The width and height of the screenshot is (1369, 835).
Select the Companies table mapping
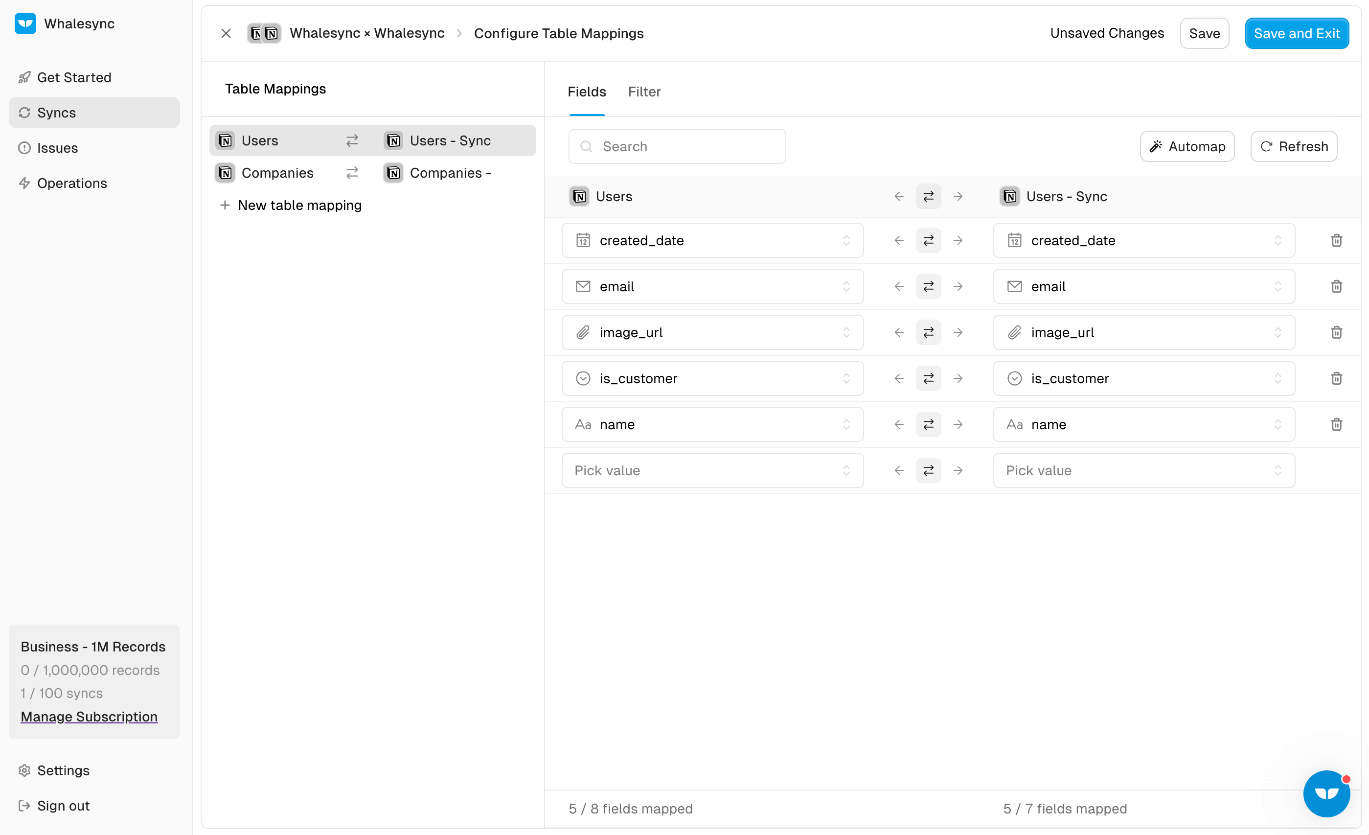372,173
